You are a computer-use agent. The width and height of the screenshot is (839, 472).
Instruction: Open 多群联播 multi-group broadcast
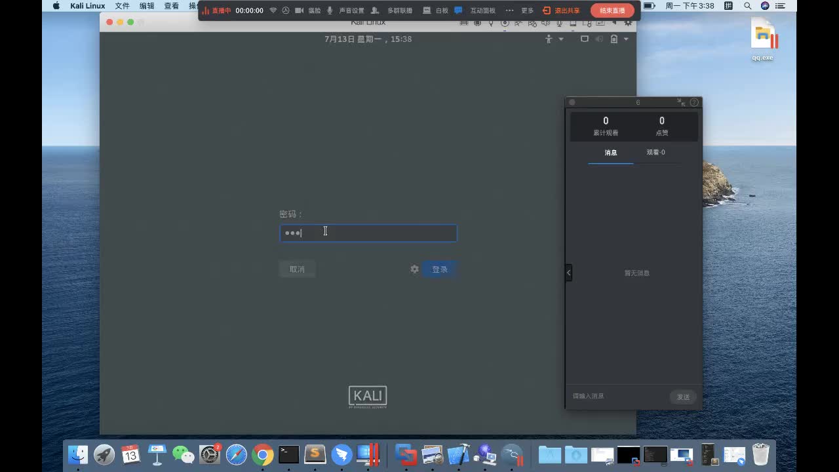[x=392, y=10]
